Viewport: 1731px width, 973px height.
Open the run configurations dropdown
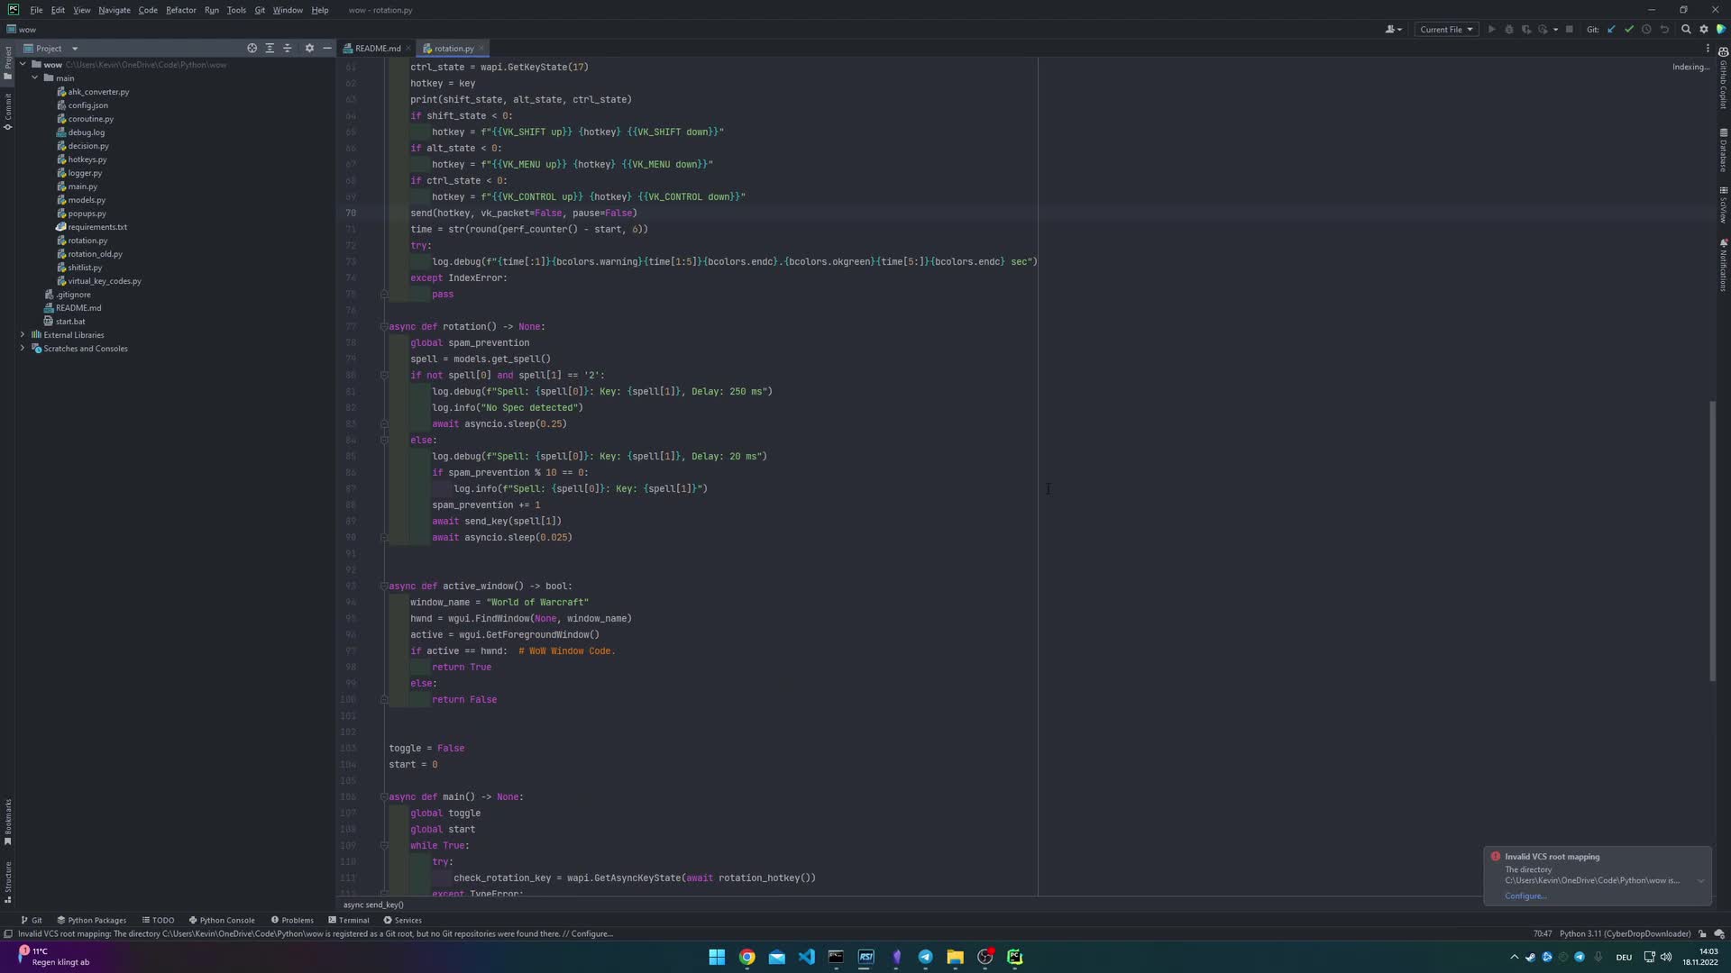1445,29
